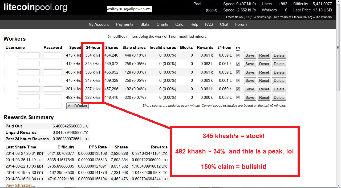Save the worker with 469,328 shares
The image size is (341, 188).
[x=250, y=81]
